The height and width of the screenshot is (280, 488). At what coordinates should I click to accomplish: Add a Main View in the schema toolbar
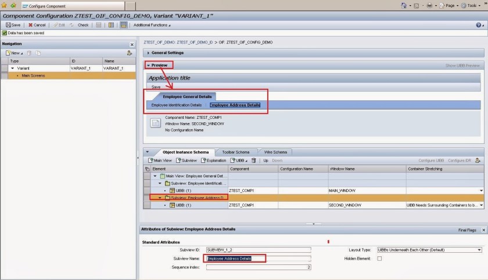[160, 160]
